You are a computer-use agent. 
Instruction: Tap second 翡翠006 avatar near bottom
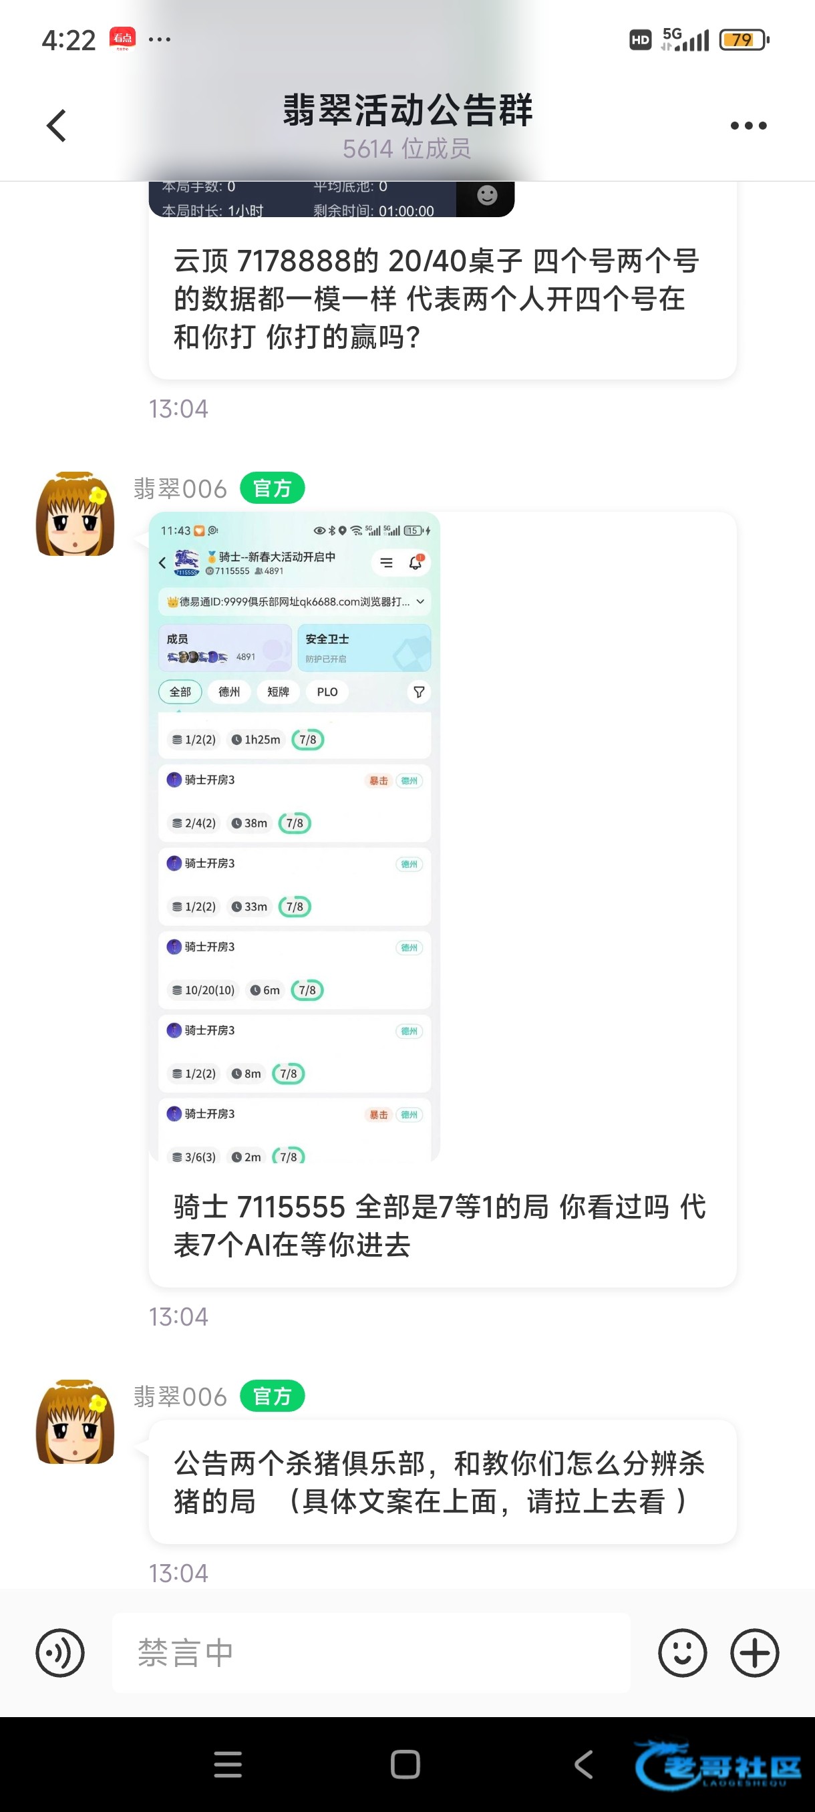coord(75,1422)
